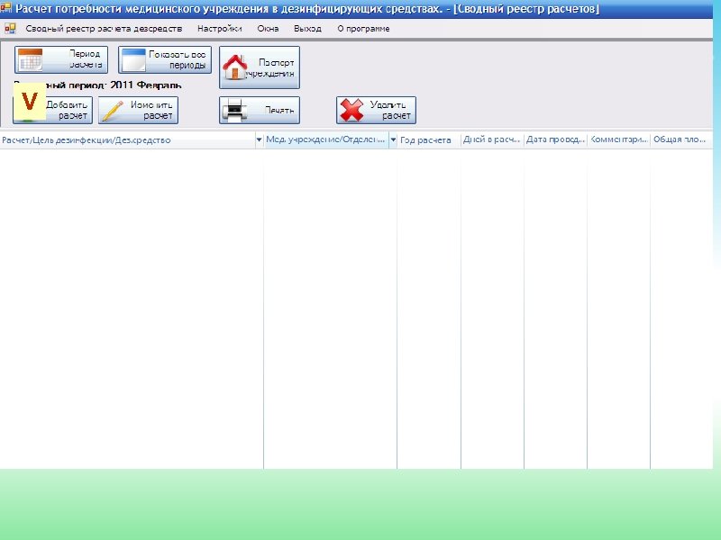The width and height of the screenshot is (721, 540).
Task: Click the Период расчета calendar button
Action: click(x=61, y=59)
